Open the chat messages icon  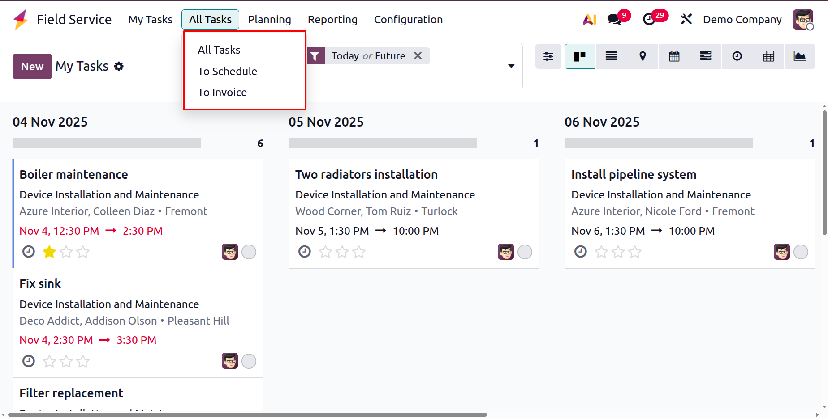coord(614,20)
